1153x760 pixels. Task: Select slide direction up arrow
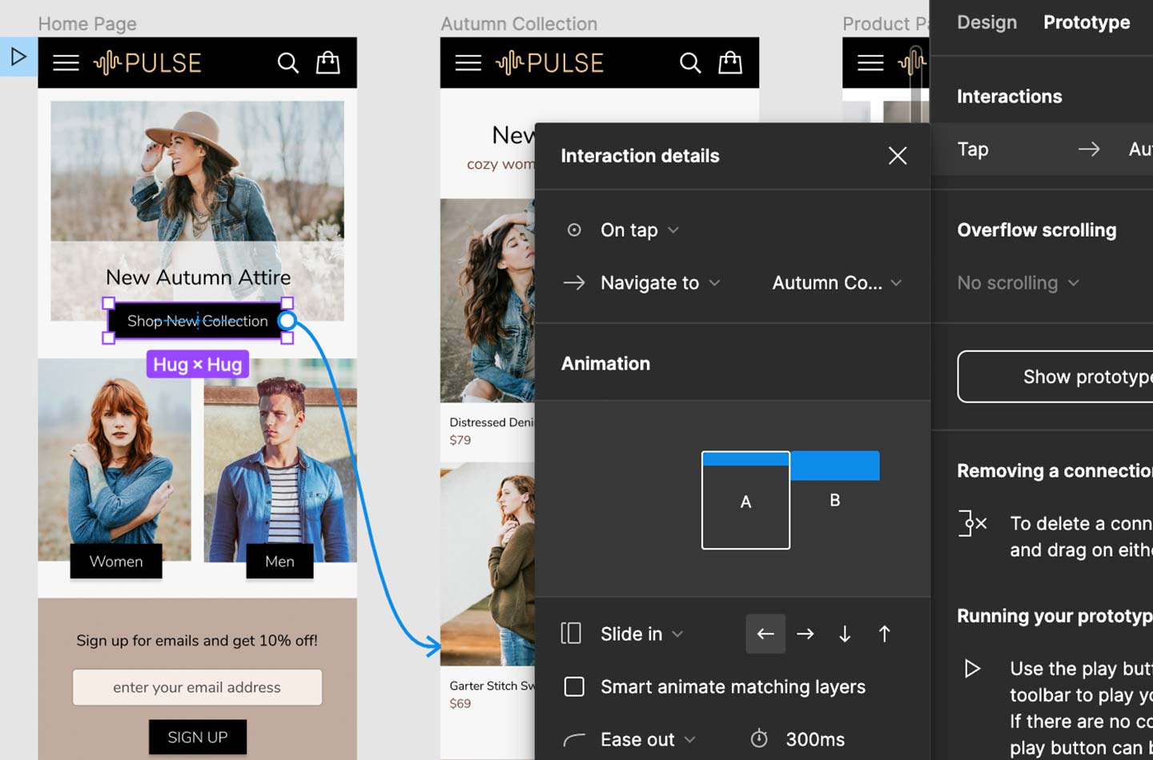pyautogui.click(x=884, y=634)
